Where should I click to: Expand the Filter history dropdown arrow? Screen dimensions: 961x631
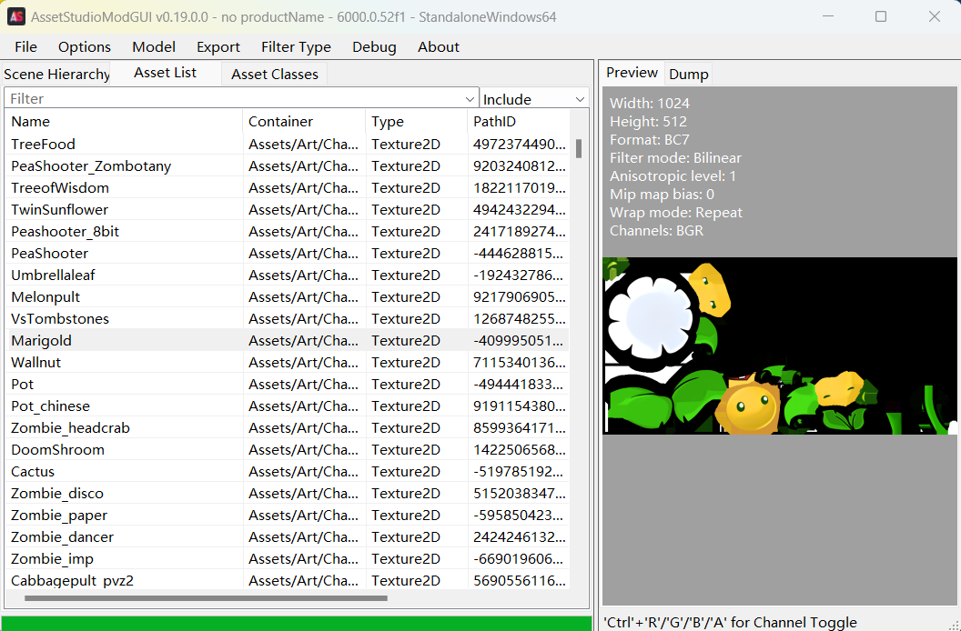470,99
